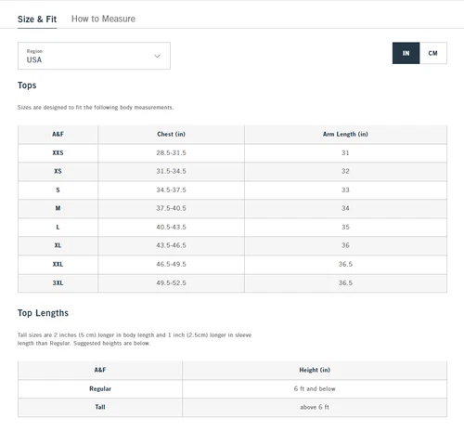This screenshot has height=432, width=464.
Task: Click the XXS size row label
Action: click(x=58, y=152)
